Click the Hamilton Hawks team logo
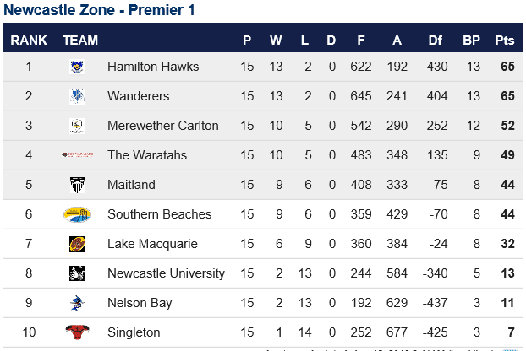526x351 pixels. pyautogui.click(x=77, y=67)
